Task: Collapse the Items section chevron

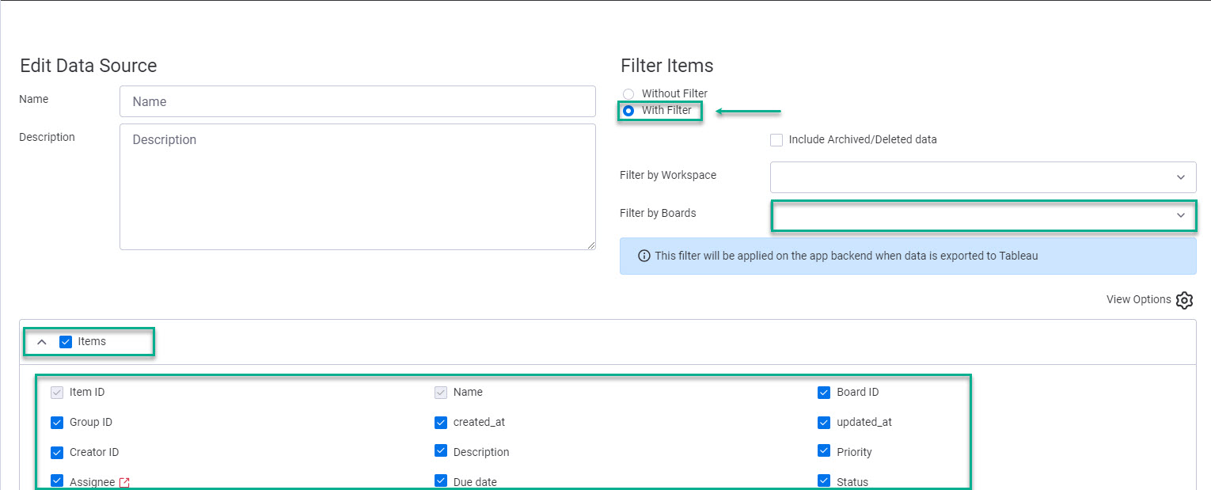Action: coord(43,342)
